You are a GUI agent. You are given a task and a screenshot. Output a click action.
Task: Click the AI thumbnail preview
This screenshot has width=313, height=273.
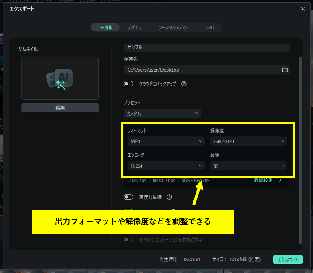point(60,78)
